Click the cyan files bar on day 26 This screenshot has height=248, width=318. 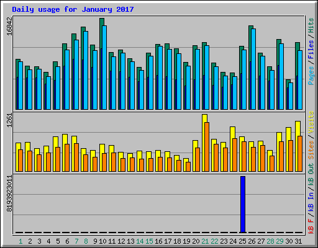253,69
